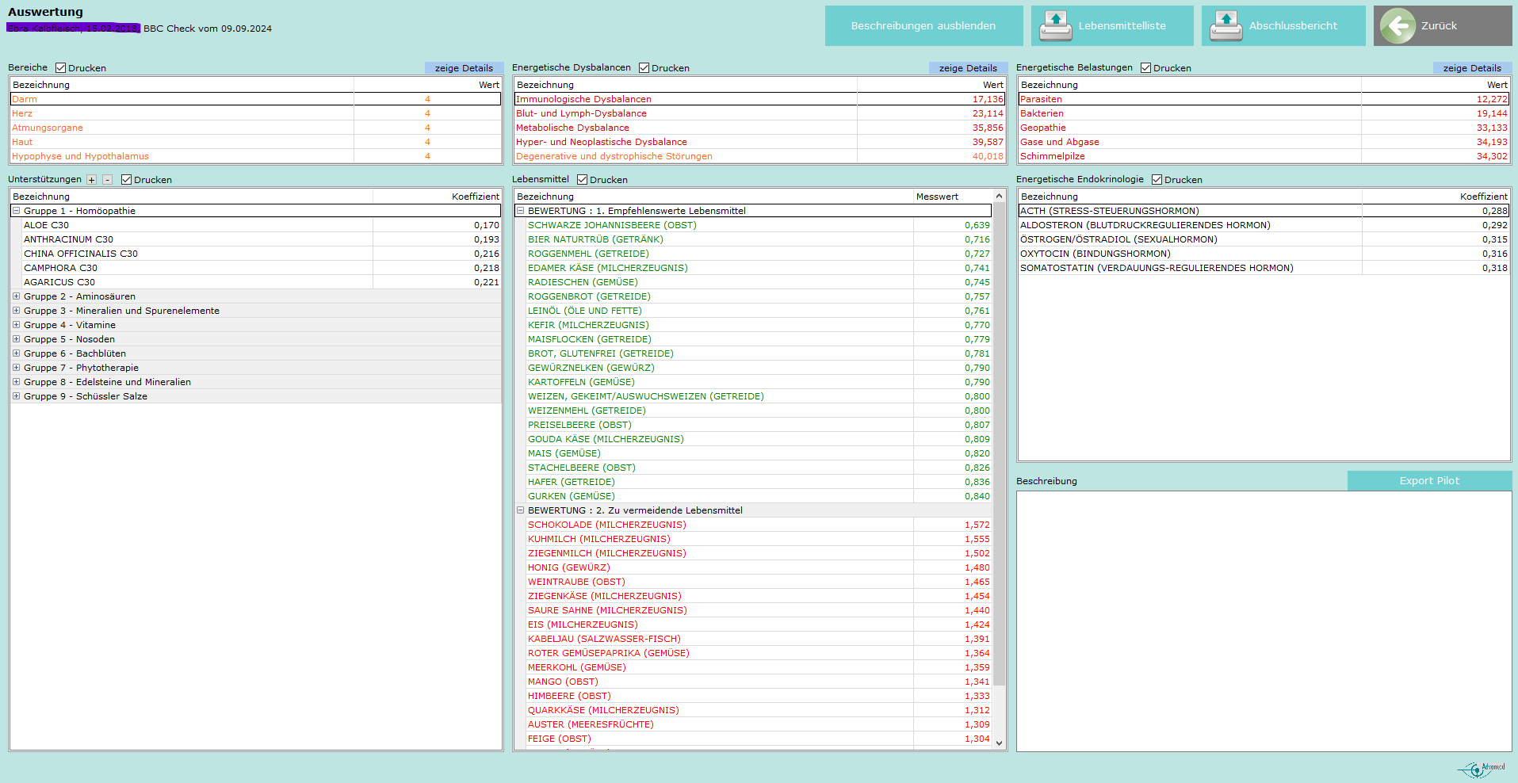The height and width of the screenshot is (783, 1518).
Task: Toggle Drucken checkbox for Energetische Dysbalancen
Action: [644, 68]
